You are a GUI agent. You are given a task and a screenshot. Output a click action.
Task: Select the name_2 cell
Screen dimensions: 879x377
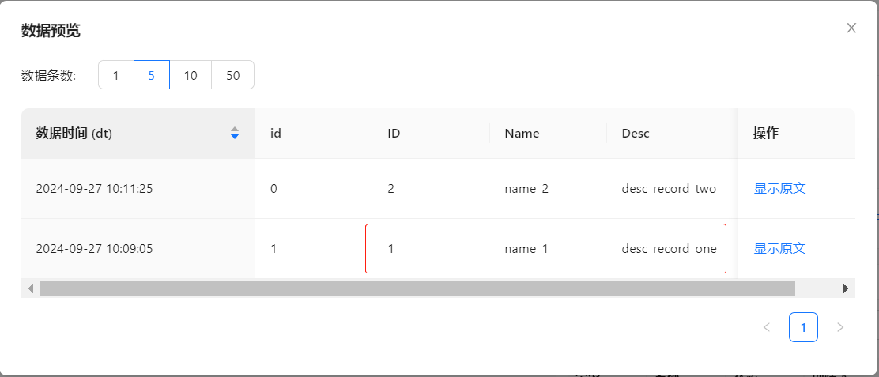[526, 189]
